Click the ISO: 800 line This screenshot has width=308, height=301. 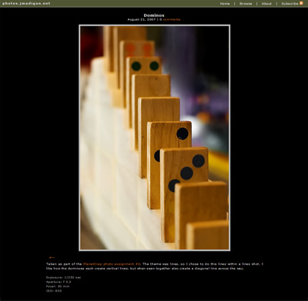click(x=54, y=291)
